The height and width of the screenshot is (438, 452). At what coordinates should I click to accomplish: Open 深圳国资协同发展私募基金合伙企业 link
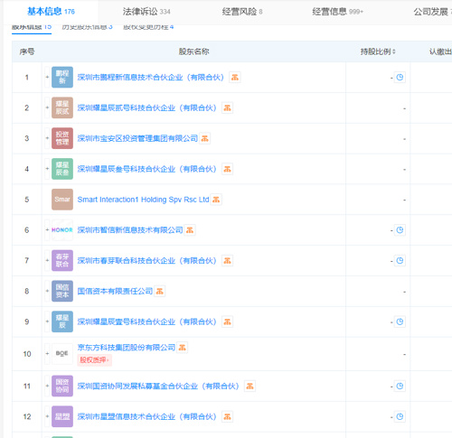(x=158, y=386)
